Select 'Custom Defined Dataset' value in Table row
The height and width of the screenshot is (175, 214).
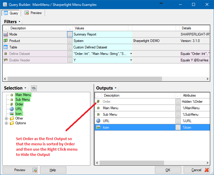point(90,47)
